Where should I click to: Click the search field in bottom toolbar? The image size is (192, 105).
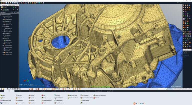pyautogui.click(x=161, y=89)
